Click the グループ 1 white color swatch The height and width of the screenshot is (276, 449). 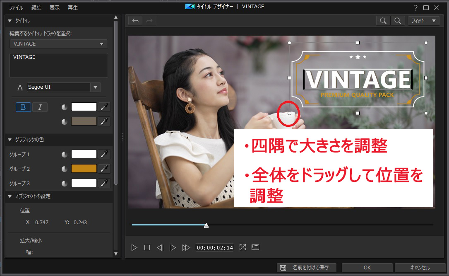click(x=84, y=154)
